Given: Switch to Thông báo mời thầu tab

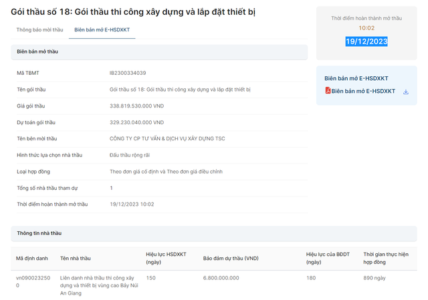Looking at the screenshot, I should click(x=39, y=30).
